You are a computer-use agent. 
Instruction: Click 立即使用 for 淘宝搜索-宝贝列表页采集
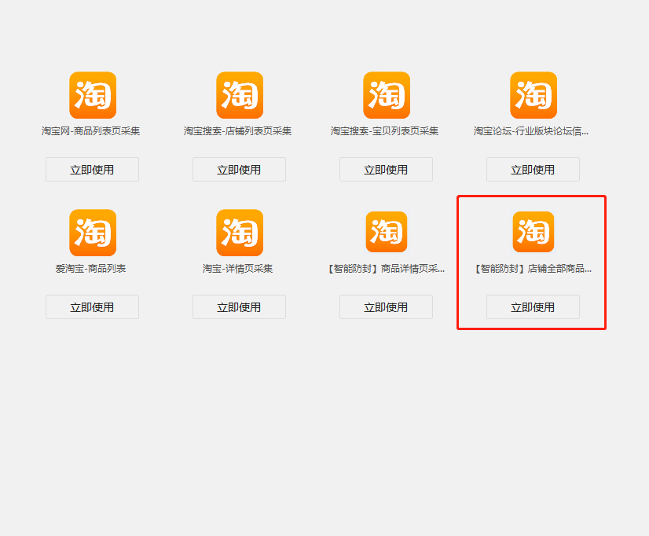tap(386, 169)
